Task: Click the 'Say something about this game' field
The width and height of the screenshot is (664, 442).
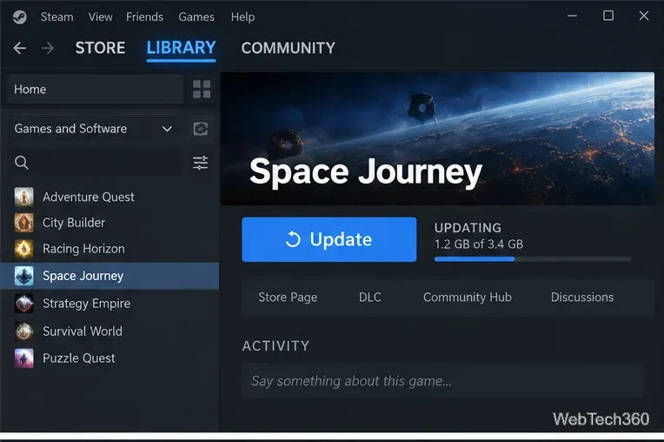Action: (442, 381)
